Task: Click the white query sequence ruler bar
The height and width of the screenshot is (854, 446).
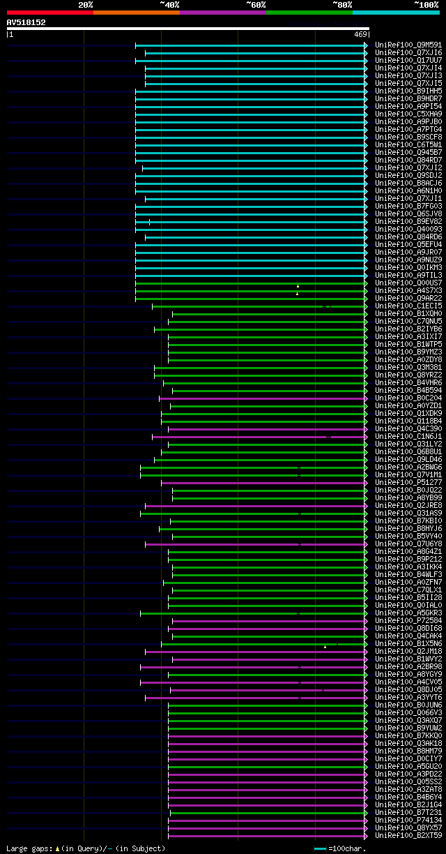Action: coord(187,29)
